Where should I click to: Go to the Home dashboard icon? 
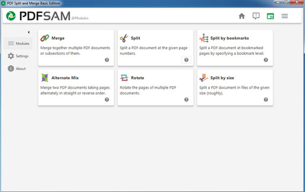click(x=242, y=16)
